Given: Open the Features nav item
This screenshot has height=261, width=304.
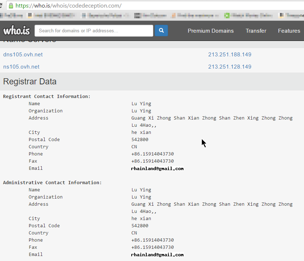Looking at the screenshot, I should pyautogui.click(x=289, y=31).
